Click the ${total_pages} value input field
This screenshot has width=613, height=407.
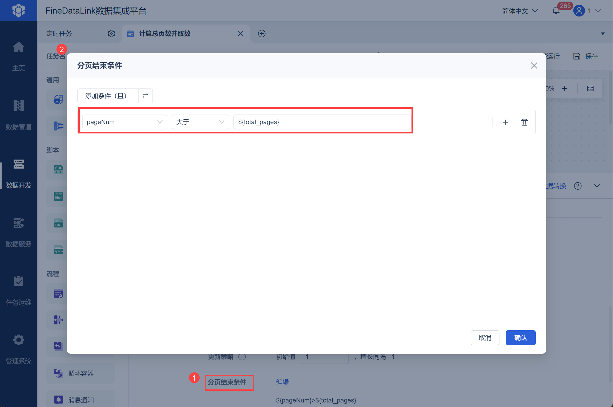click(x=322, y=122)
